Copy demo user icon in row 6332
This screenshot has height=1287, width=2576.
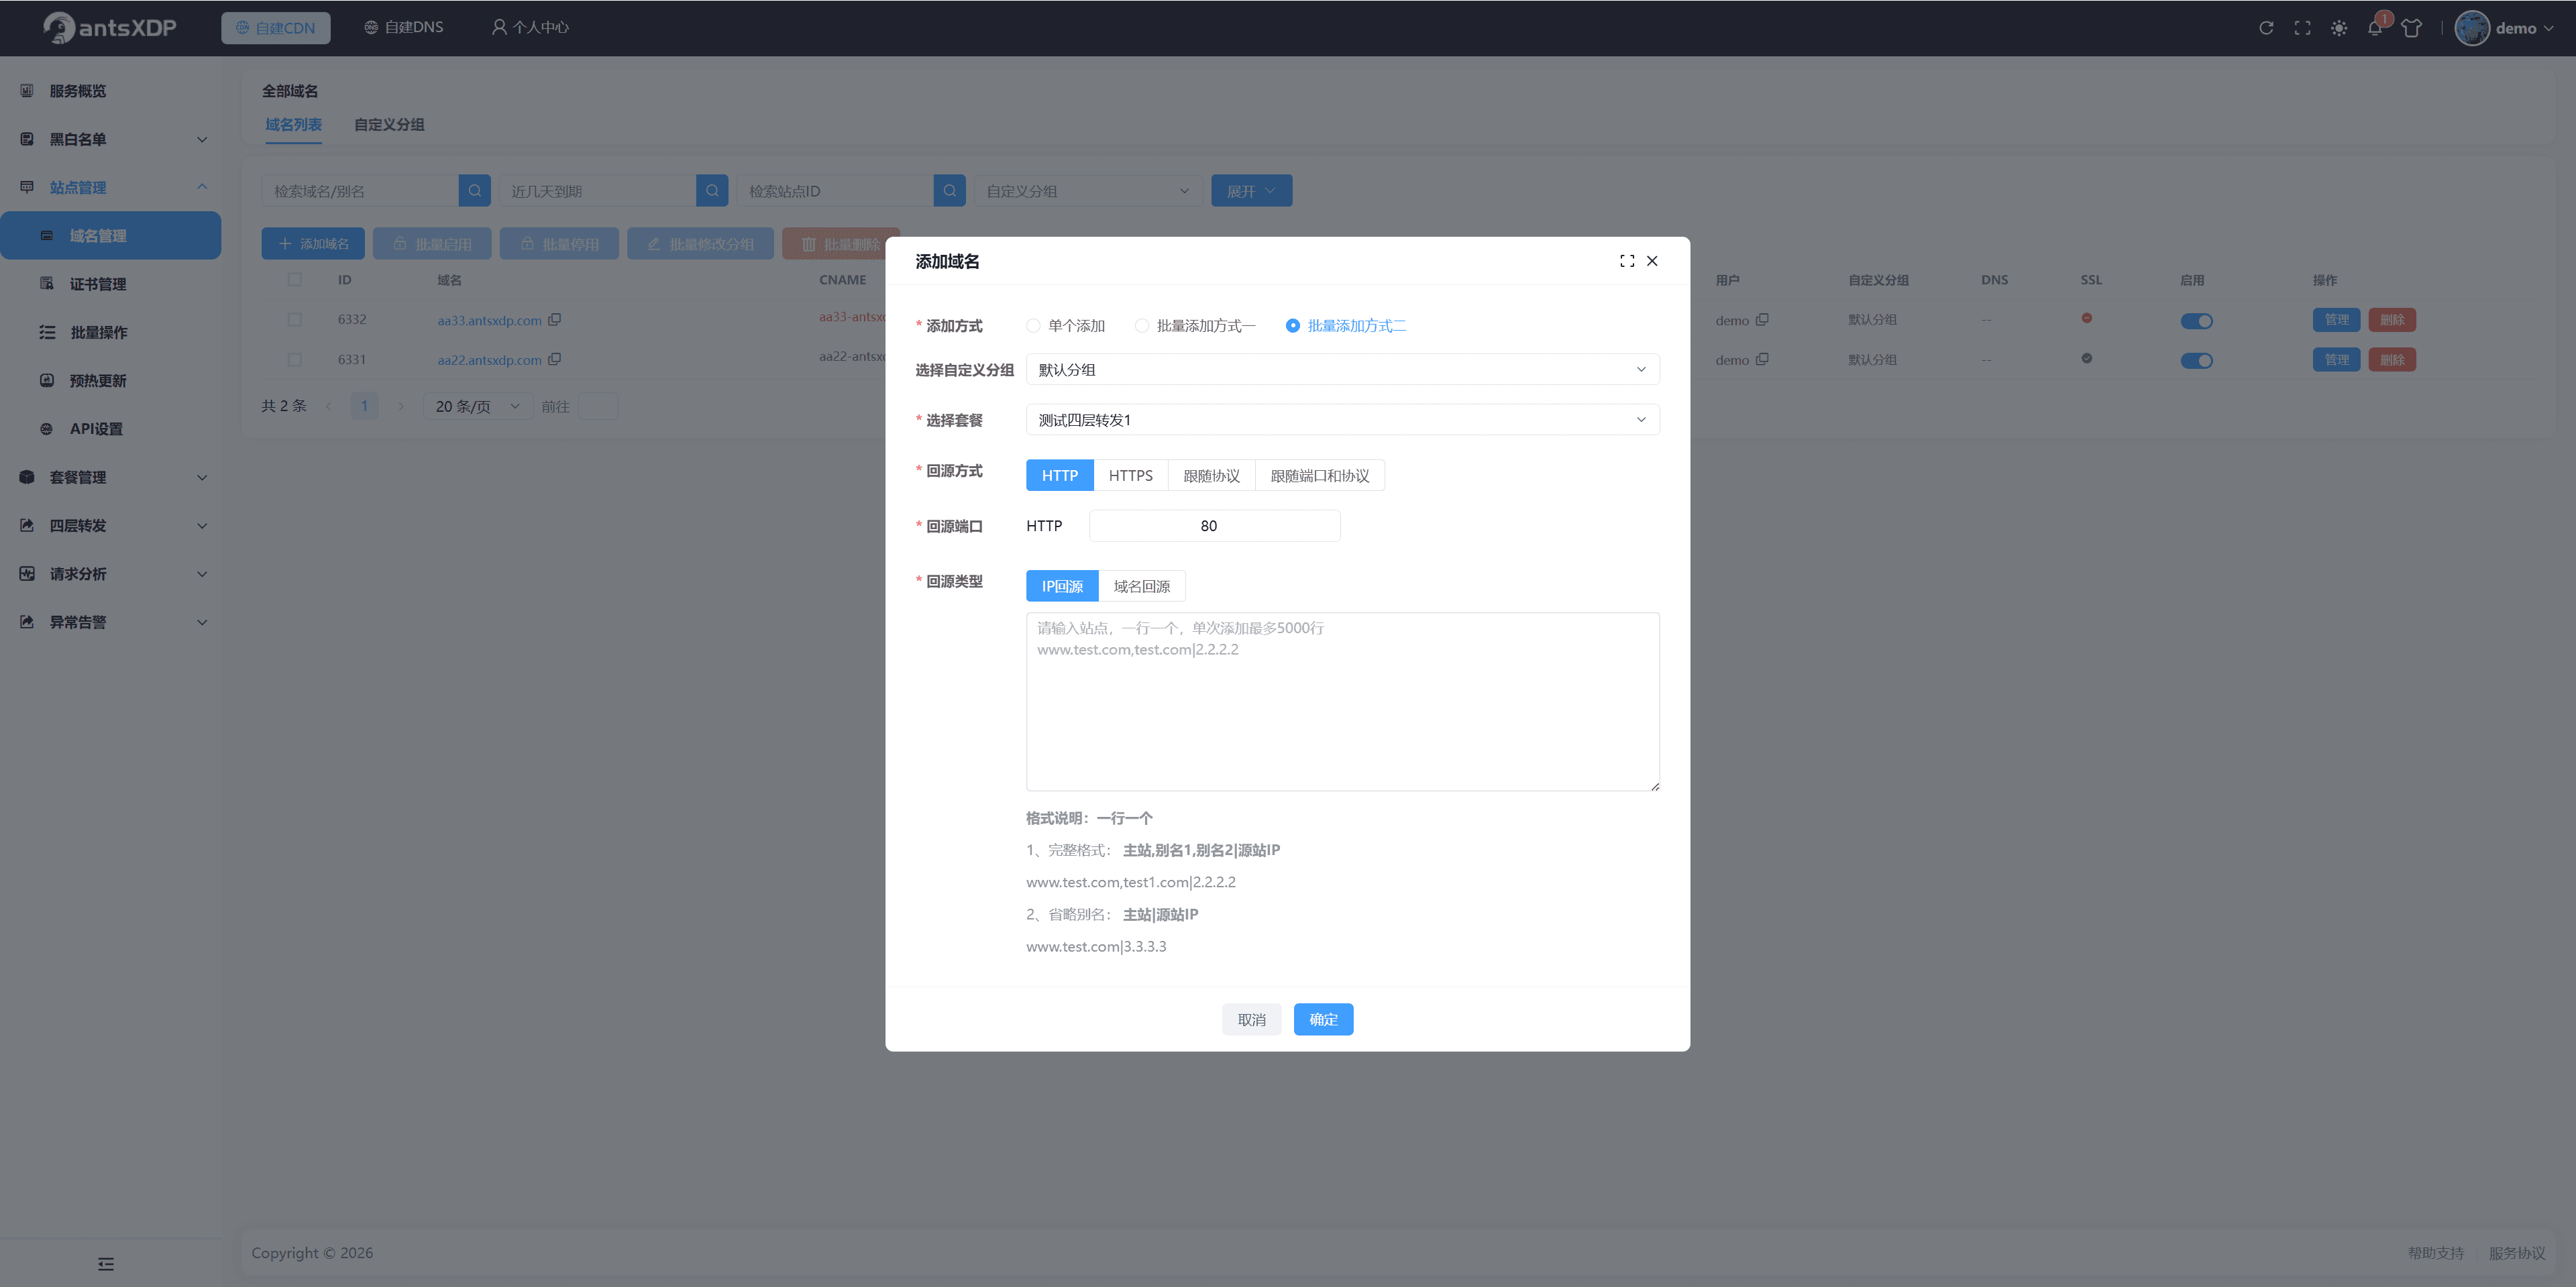click(x=1762, y=320)
